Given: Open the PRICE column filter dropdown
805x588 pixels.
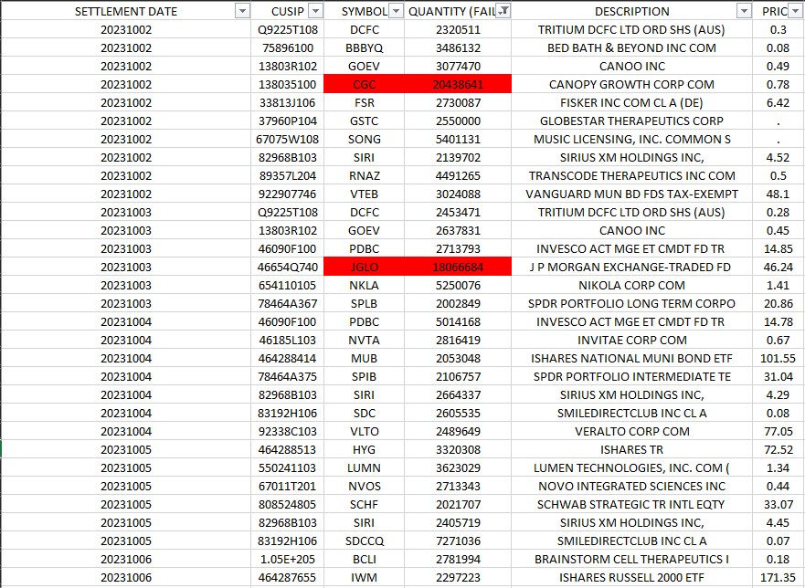Looking at the screenshot, I should pos(796,11).
